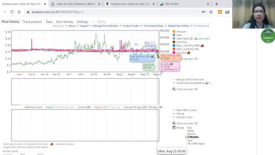
Task: Set chart range to Month
Action: tap(191, 134)
